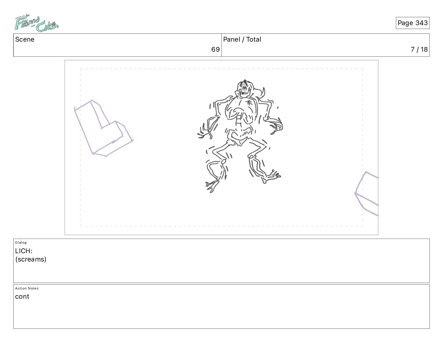The image size is (443, 342).
Task: Click the purple box at right edge
Action: tap(367, 194)
